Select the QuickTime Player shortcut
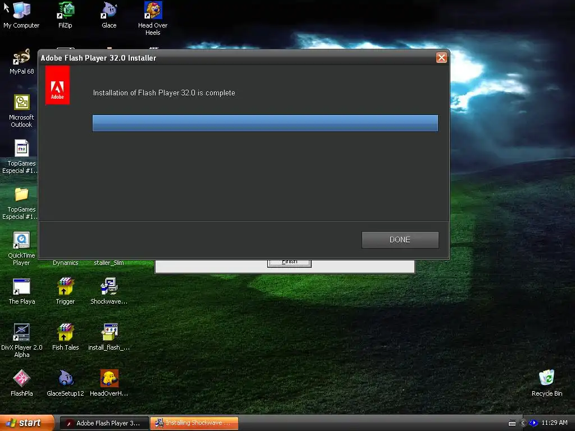 tap(22, 249)
